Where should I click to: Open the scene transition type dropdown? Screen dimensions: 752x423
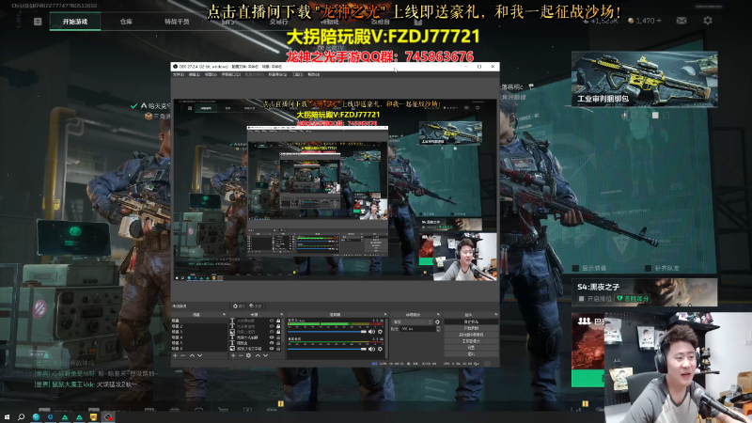pos(412,321)
